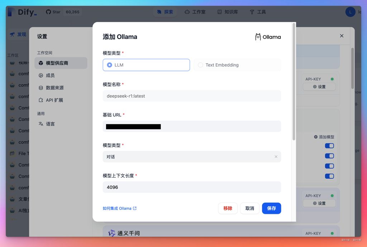Select the Text Embedding radio option
Viewport: 367px width, 247px height.
200,65
